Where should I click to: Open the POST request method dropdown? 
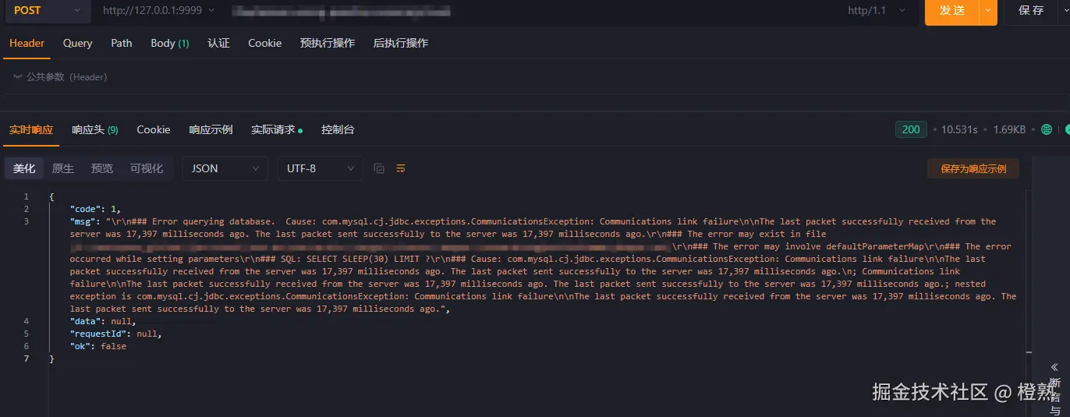(47, 10)
